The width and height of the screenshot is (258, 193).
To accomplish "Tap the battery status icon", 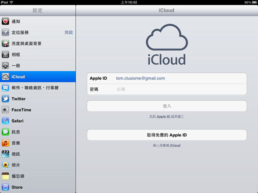I will coord(255,2).
